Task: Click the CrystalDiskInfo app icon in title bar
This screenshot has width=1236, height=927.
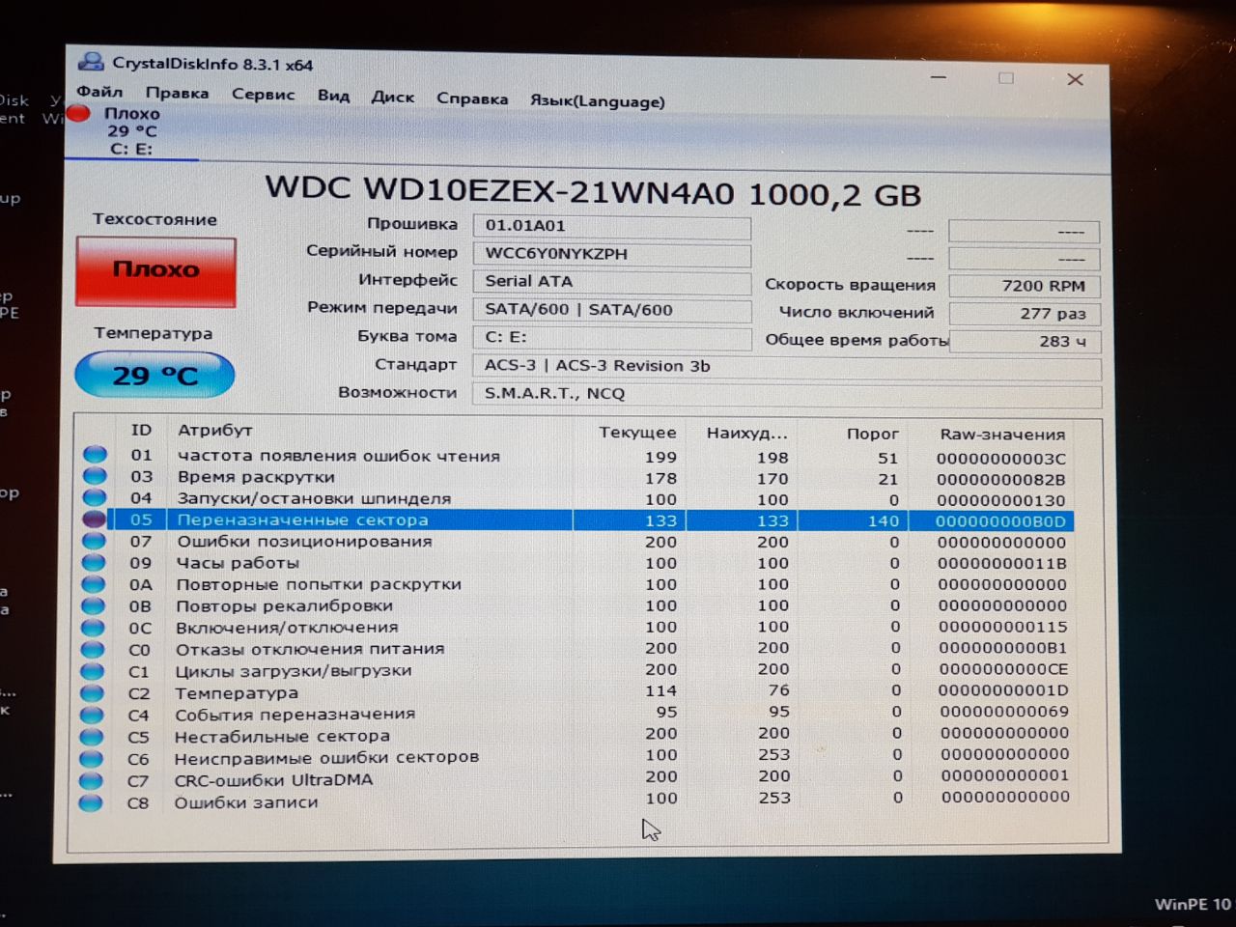Action: pos(91,63)
